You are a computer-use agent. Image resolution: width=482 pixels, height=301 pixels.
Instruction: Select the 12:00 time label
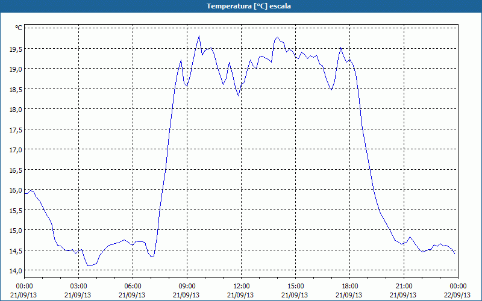pos(242,287)
